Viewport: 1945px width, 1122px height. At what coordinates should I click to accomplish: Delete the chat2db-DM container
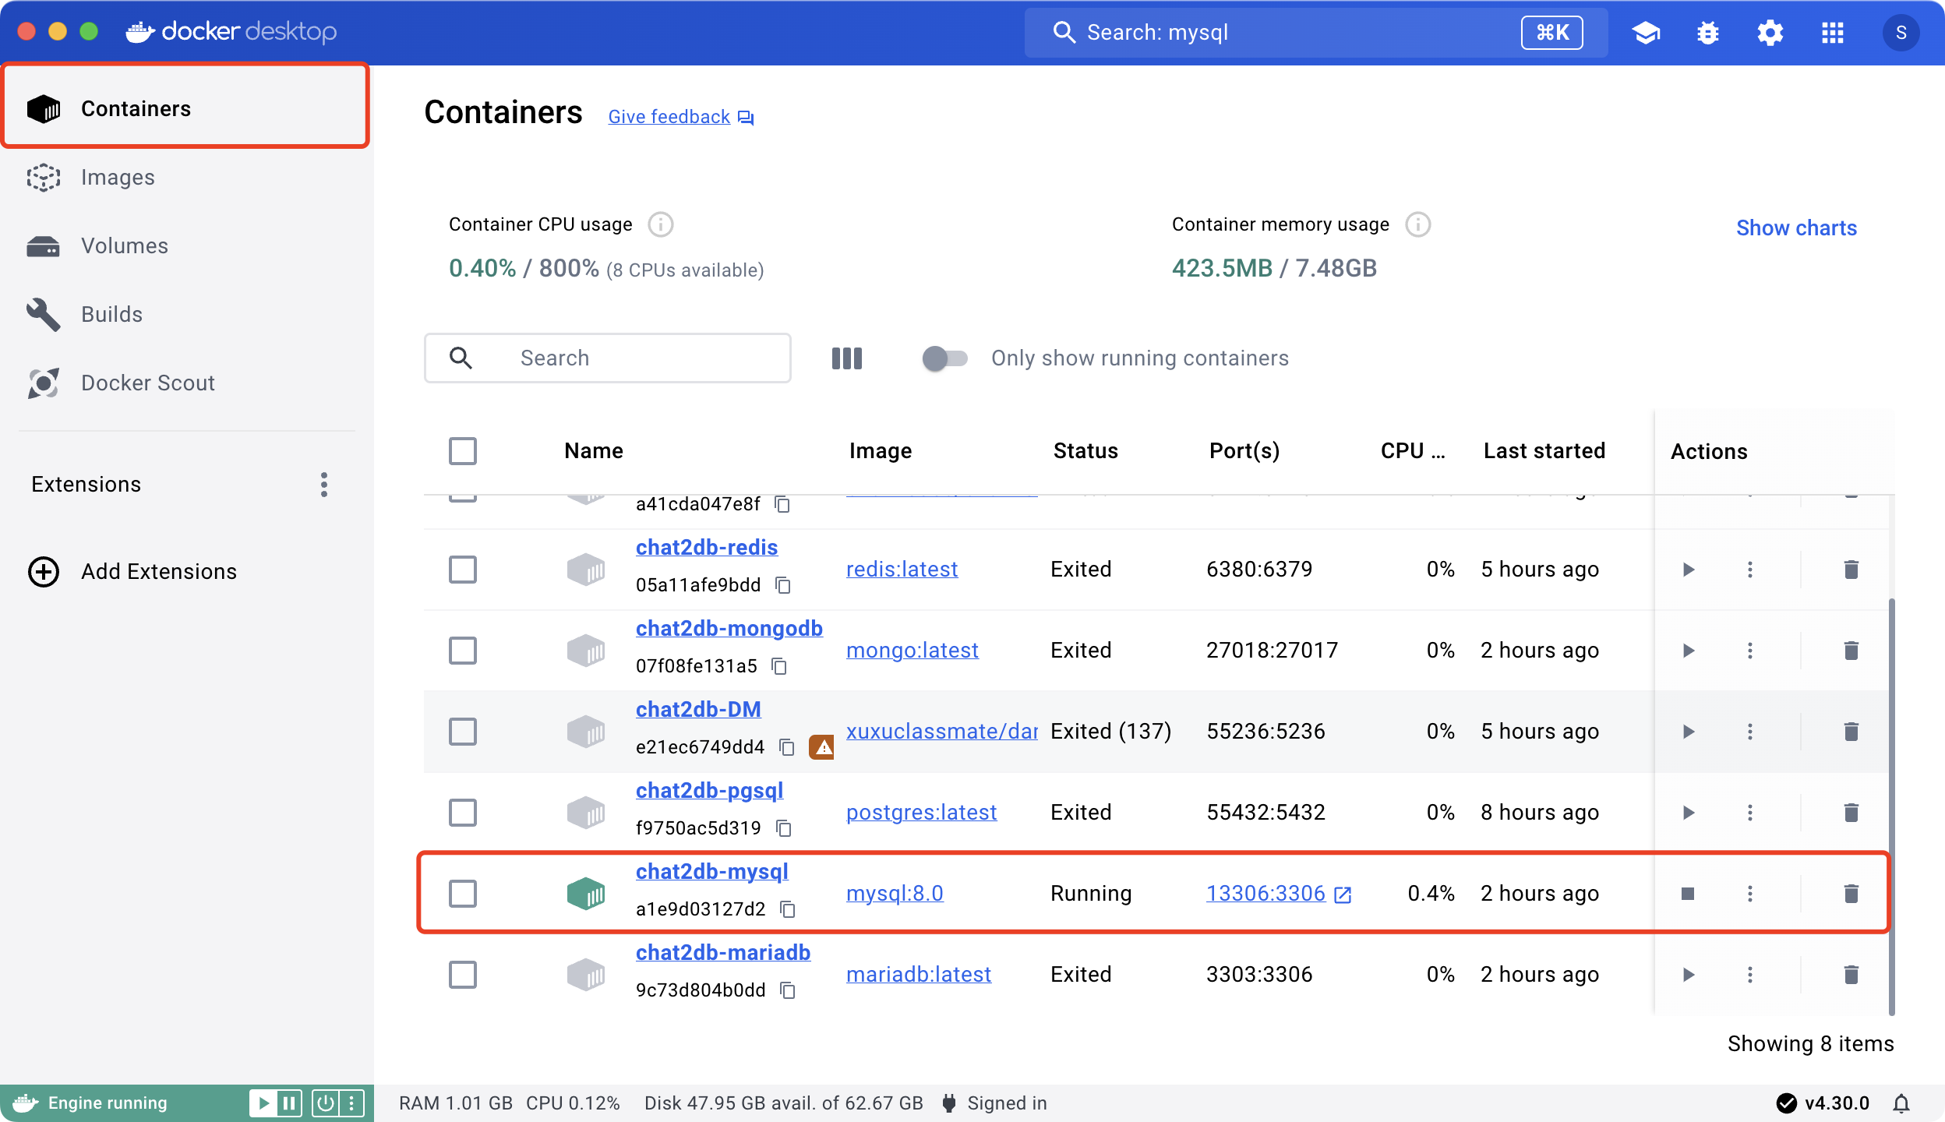tap(1851, 732)
